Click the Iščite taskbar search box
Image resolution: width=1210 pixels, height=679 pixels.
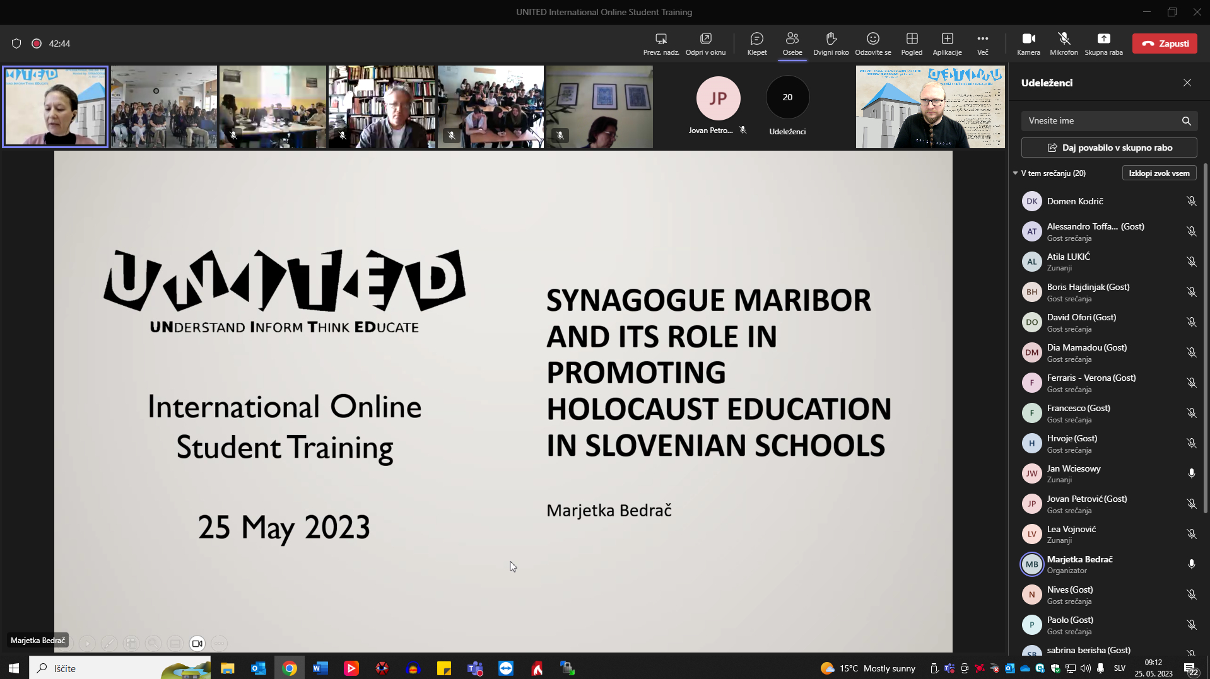(120, 668)
